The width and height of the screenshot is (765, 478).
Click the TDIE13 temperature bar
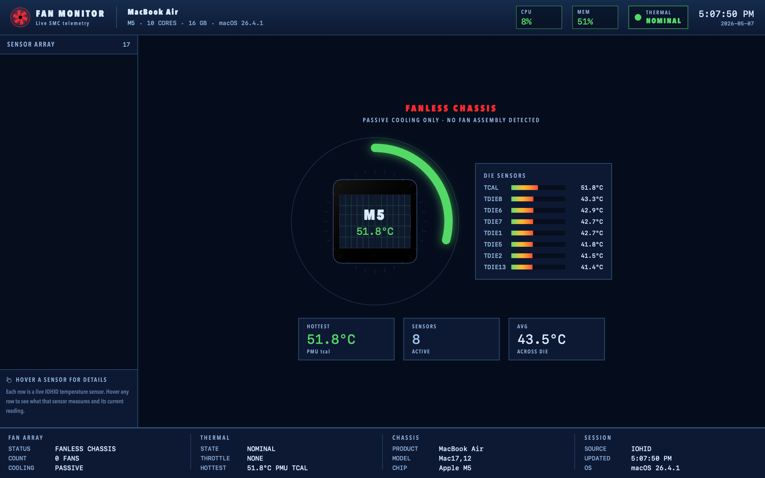click(x=538, y=267)
